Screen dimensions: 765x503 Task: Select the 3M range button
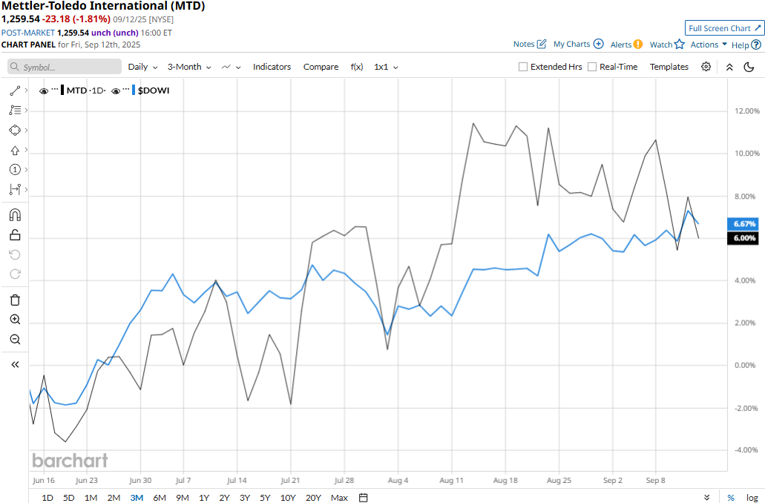pyautogui.click(x=137, y=498)
